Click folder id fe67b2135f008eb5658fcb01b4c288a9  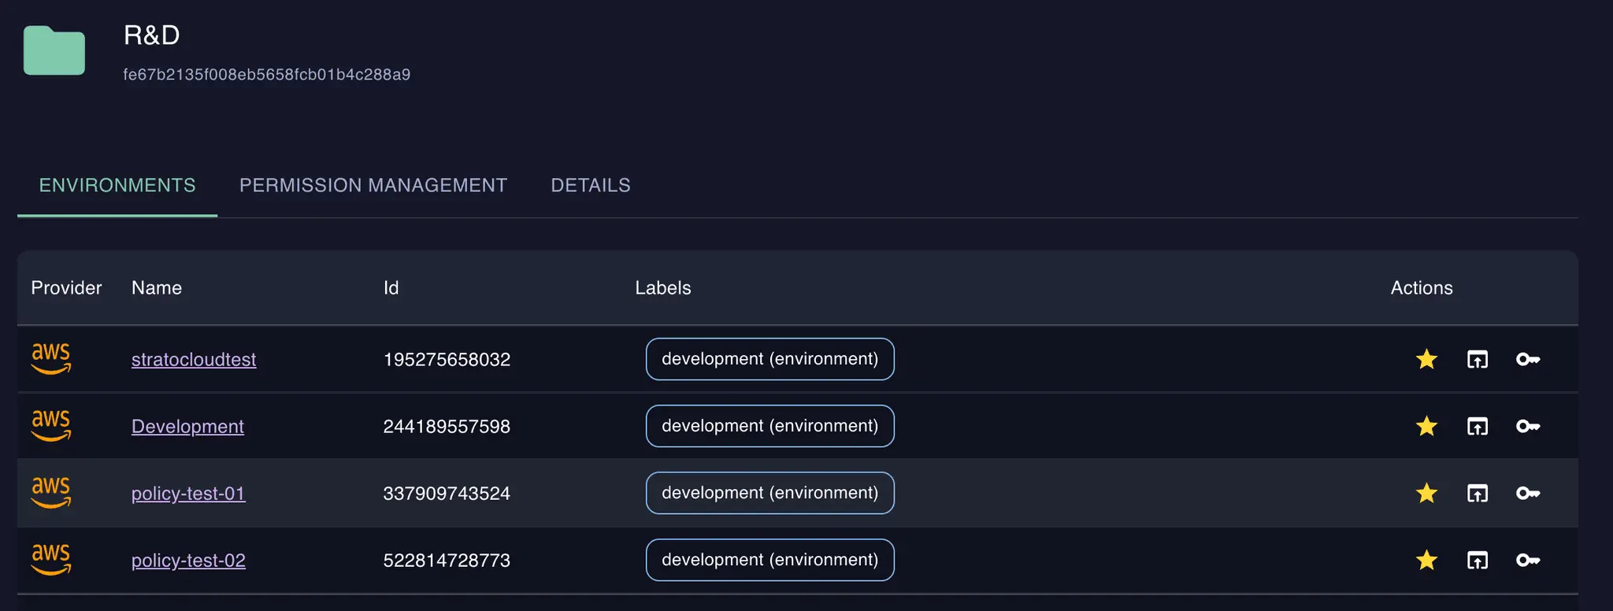(x=267, y=74)
